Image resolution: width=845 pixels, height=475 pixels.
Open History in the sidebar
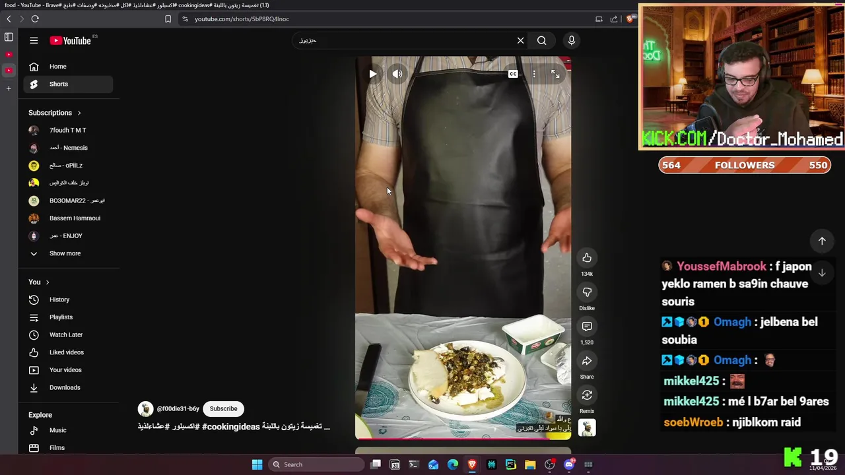pos(69,300)
